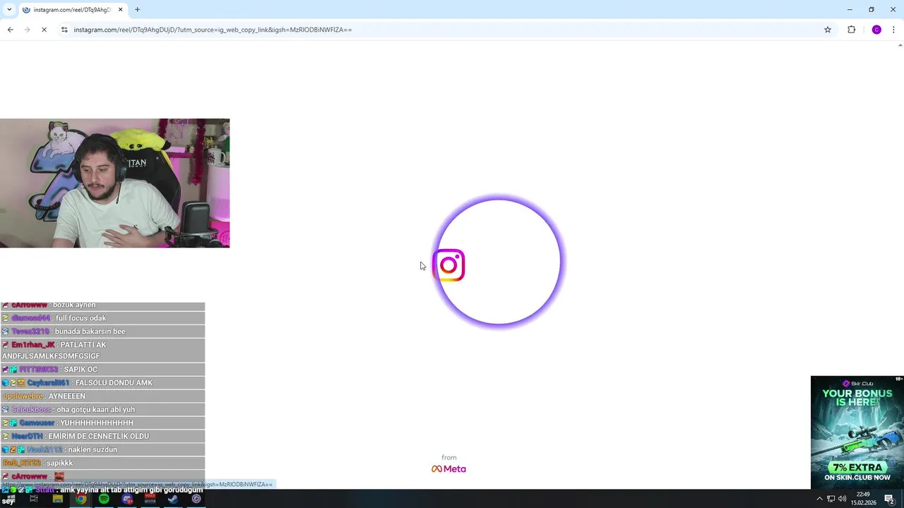Click the streamer webcam overlay
904x508 pixels.
tap(114, 183)
